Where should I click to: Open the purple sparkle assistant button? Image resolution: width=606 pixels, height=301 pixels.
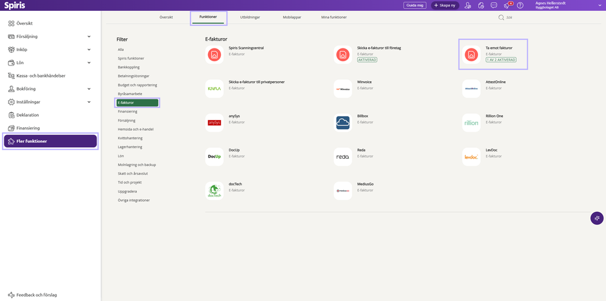597,218
